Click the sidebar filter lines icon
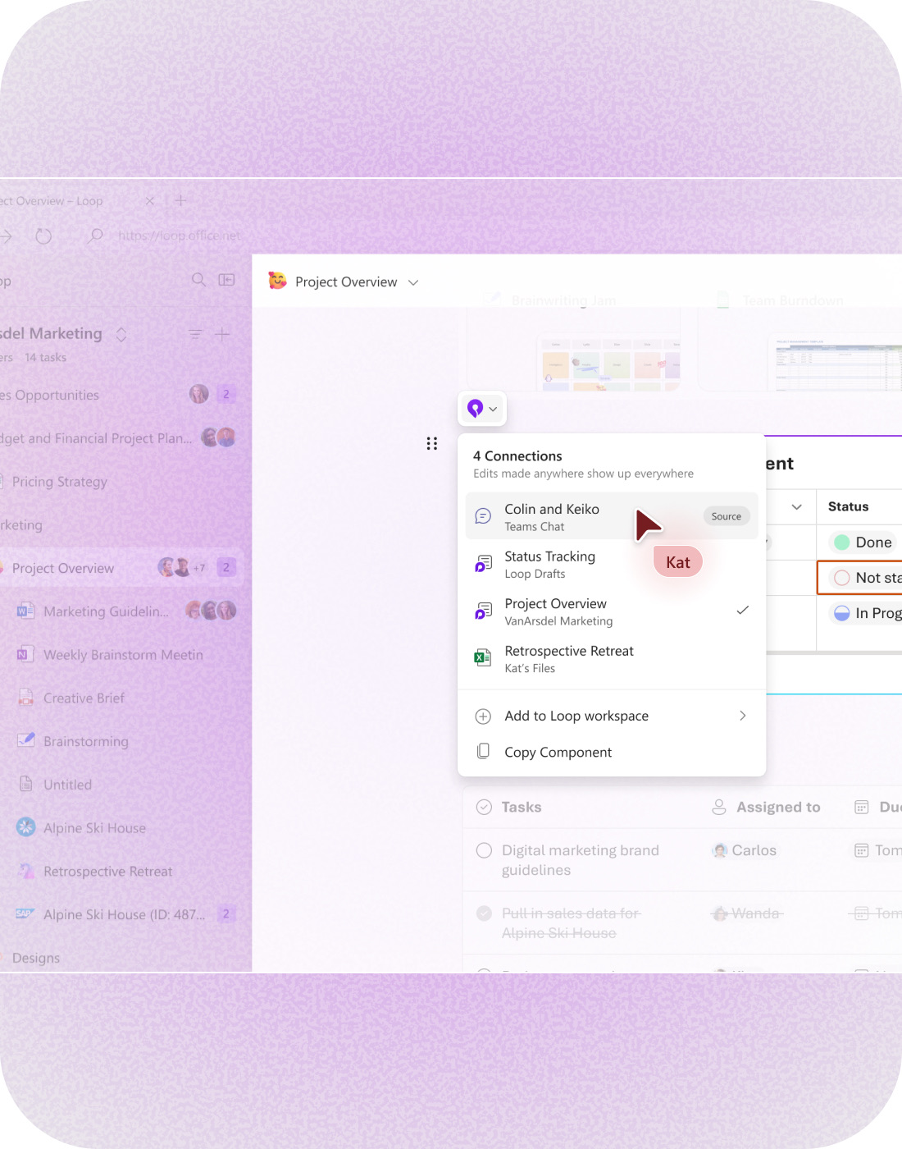Screen dimensions: 902x1149 pyautogui.click(x=195, y=334)
